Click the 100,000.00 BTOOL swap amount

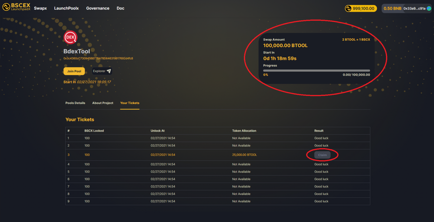pos(285,45)
